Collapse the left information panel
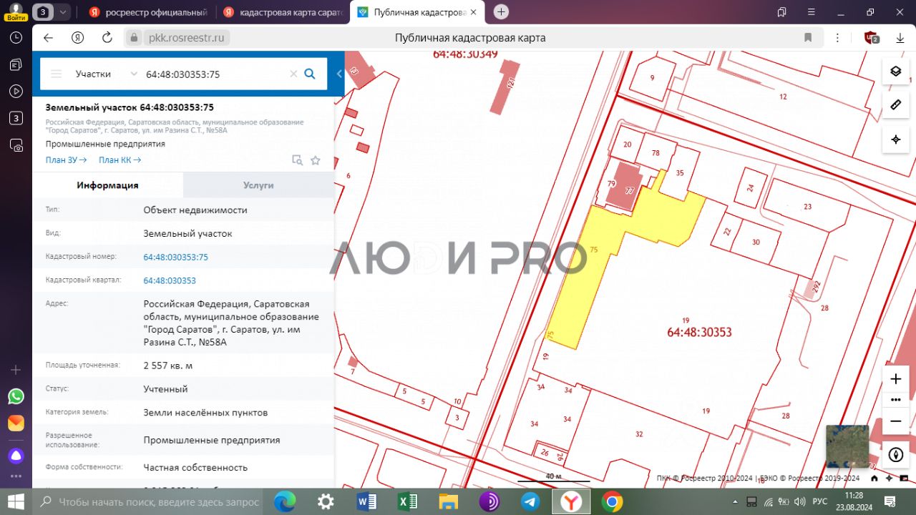The width and height of the screenshot is (916, 515). [339, 74]
